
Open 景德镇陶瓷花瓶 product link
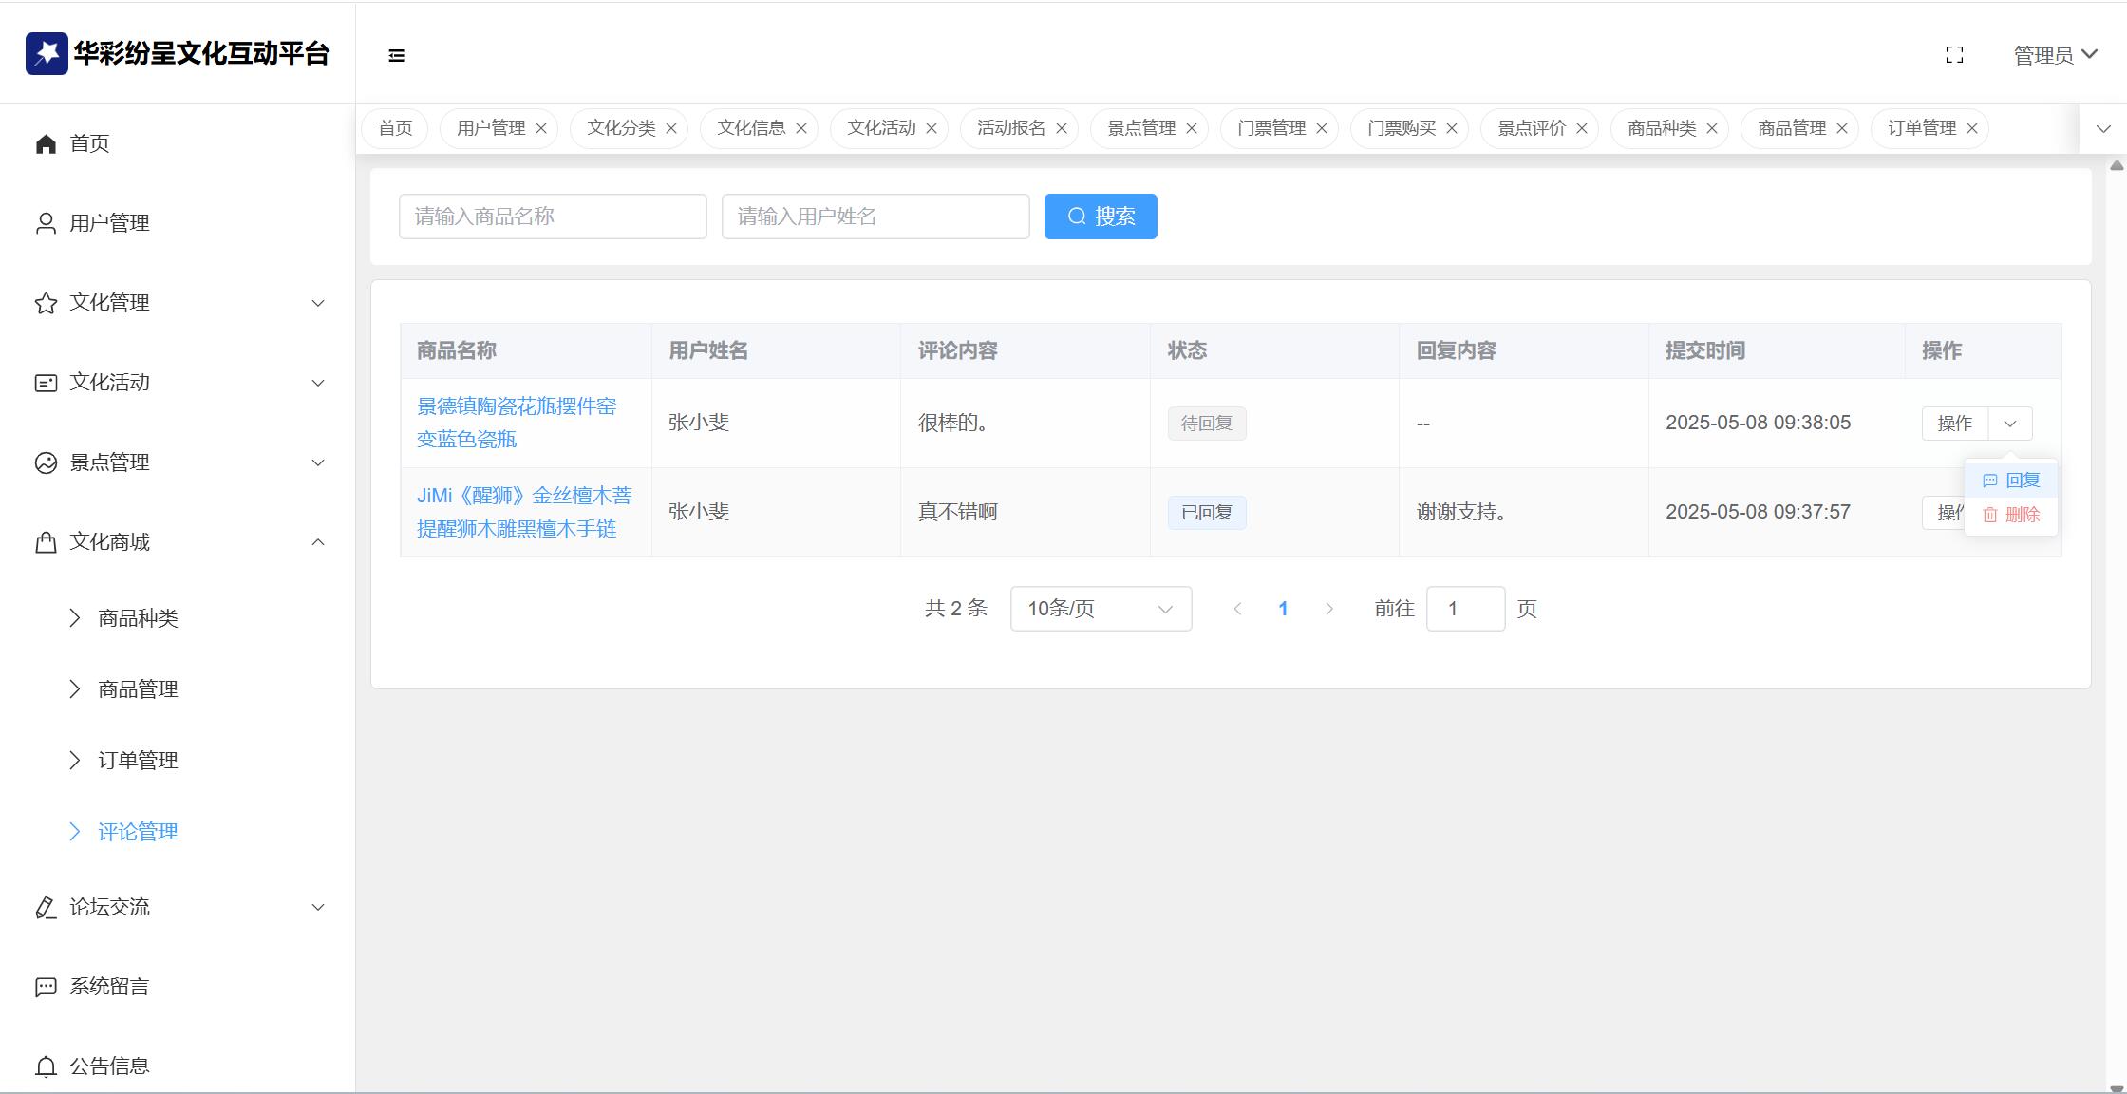[516, 423]
